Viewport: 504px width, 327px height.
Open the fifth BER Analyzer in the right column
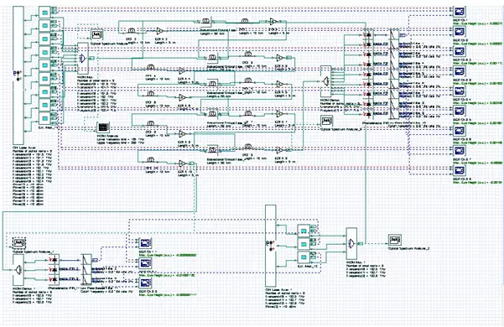coord(459,91)
